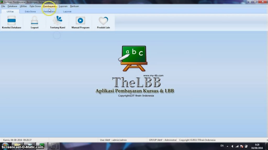Click the network signal tray icon
The image size is (268, 150).
pyautogui.click(x=237, y=146)
